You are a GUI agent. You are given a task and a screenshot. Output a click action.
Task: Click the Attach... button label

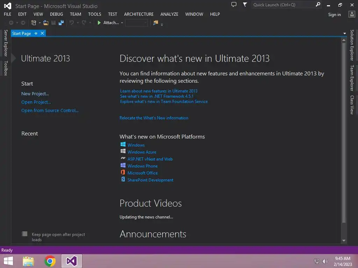tap(111, 23)
